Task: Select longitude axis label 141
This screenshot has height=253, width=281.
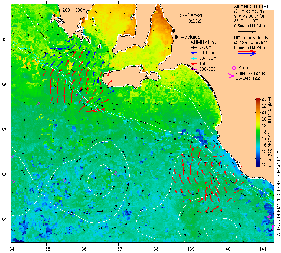Action: [x=263, y=249]
